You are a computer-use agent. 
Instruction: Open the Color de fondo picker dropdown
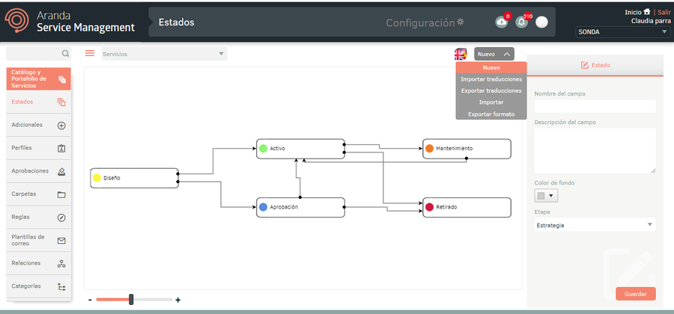[x=546, y=196]
